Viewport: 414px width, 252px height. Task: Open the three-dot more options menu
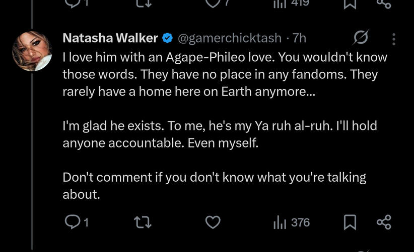tap(394, 39)
